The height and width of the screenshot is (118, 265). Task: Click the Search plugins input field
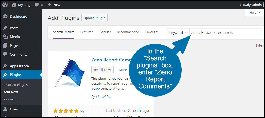pyautogui.click(x=226, y=32)
